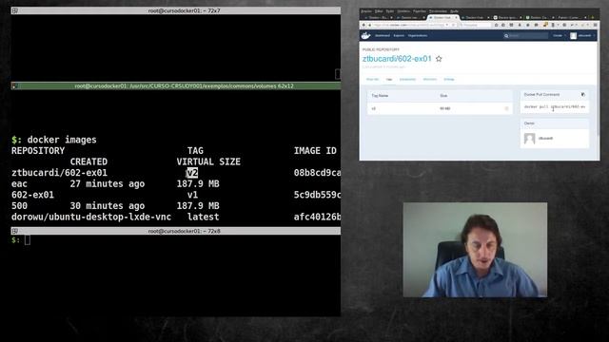The image size is (609, 342).
Task: Open the username dropdown in Docker Hub header
Action: tap(586, 36)
